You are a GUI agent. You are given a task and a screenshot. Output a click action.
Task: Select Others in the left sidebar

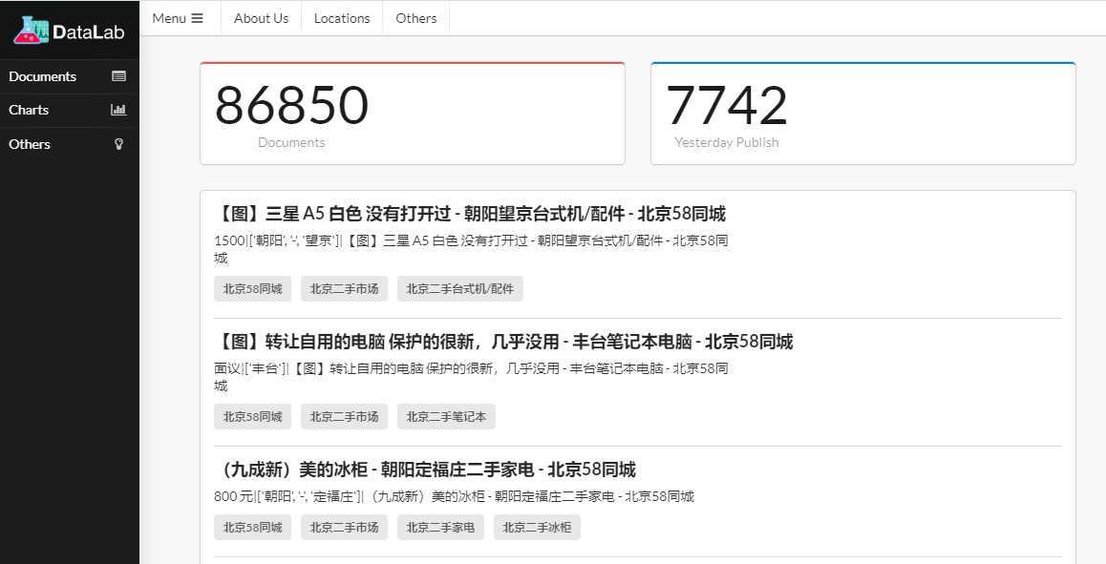[70, 144]
